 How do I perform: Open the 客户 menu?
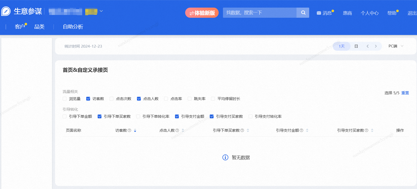[x=20, y=27]
